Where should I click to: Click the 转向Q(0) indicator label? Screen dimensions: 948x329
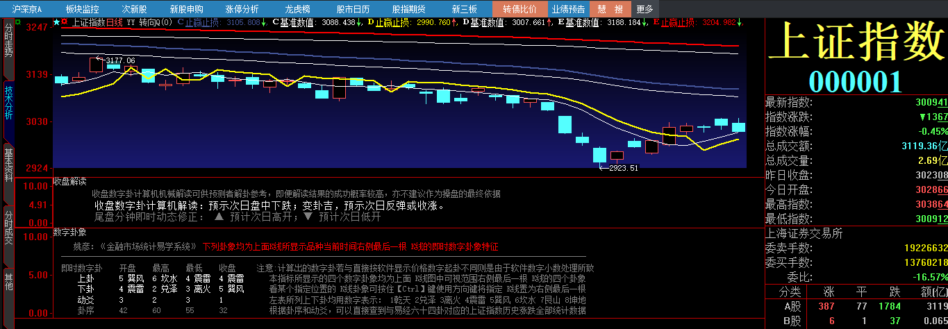click(x=156, y=22)
